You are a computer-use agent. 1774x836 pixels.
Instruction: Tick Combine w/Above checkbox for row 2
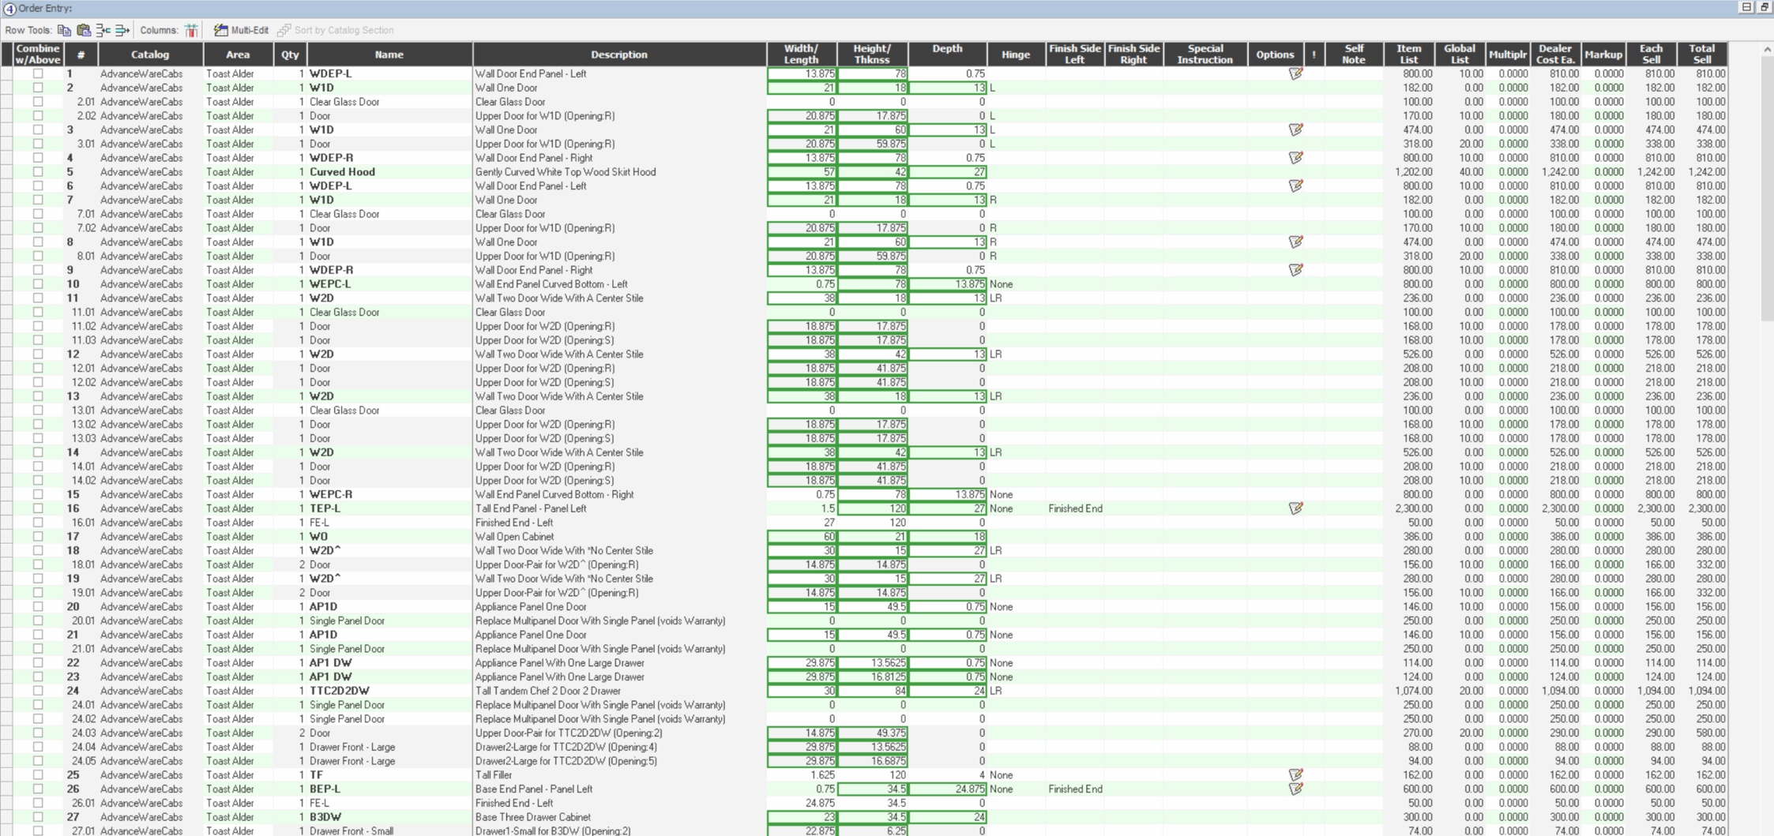pyautogui.click(x=38, y=88)
